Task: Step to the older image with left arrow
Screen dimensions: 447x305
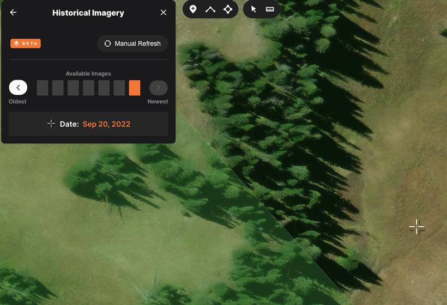Action: 18,88
